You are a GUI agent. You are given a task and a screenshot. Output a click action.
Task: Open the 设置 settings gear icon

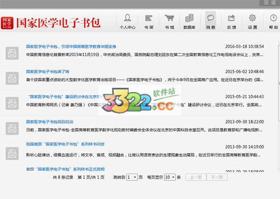click(252, 22)
